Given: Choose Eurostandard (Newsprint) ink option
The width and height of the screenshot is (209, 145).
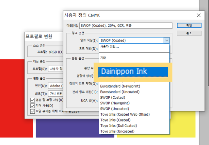Looking at the screenshot, I should coord(134,86).
